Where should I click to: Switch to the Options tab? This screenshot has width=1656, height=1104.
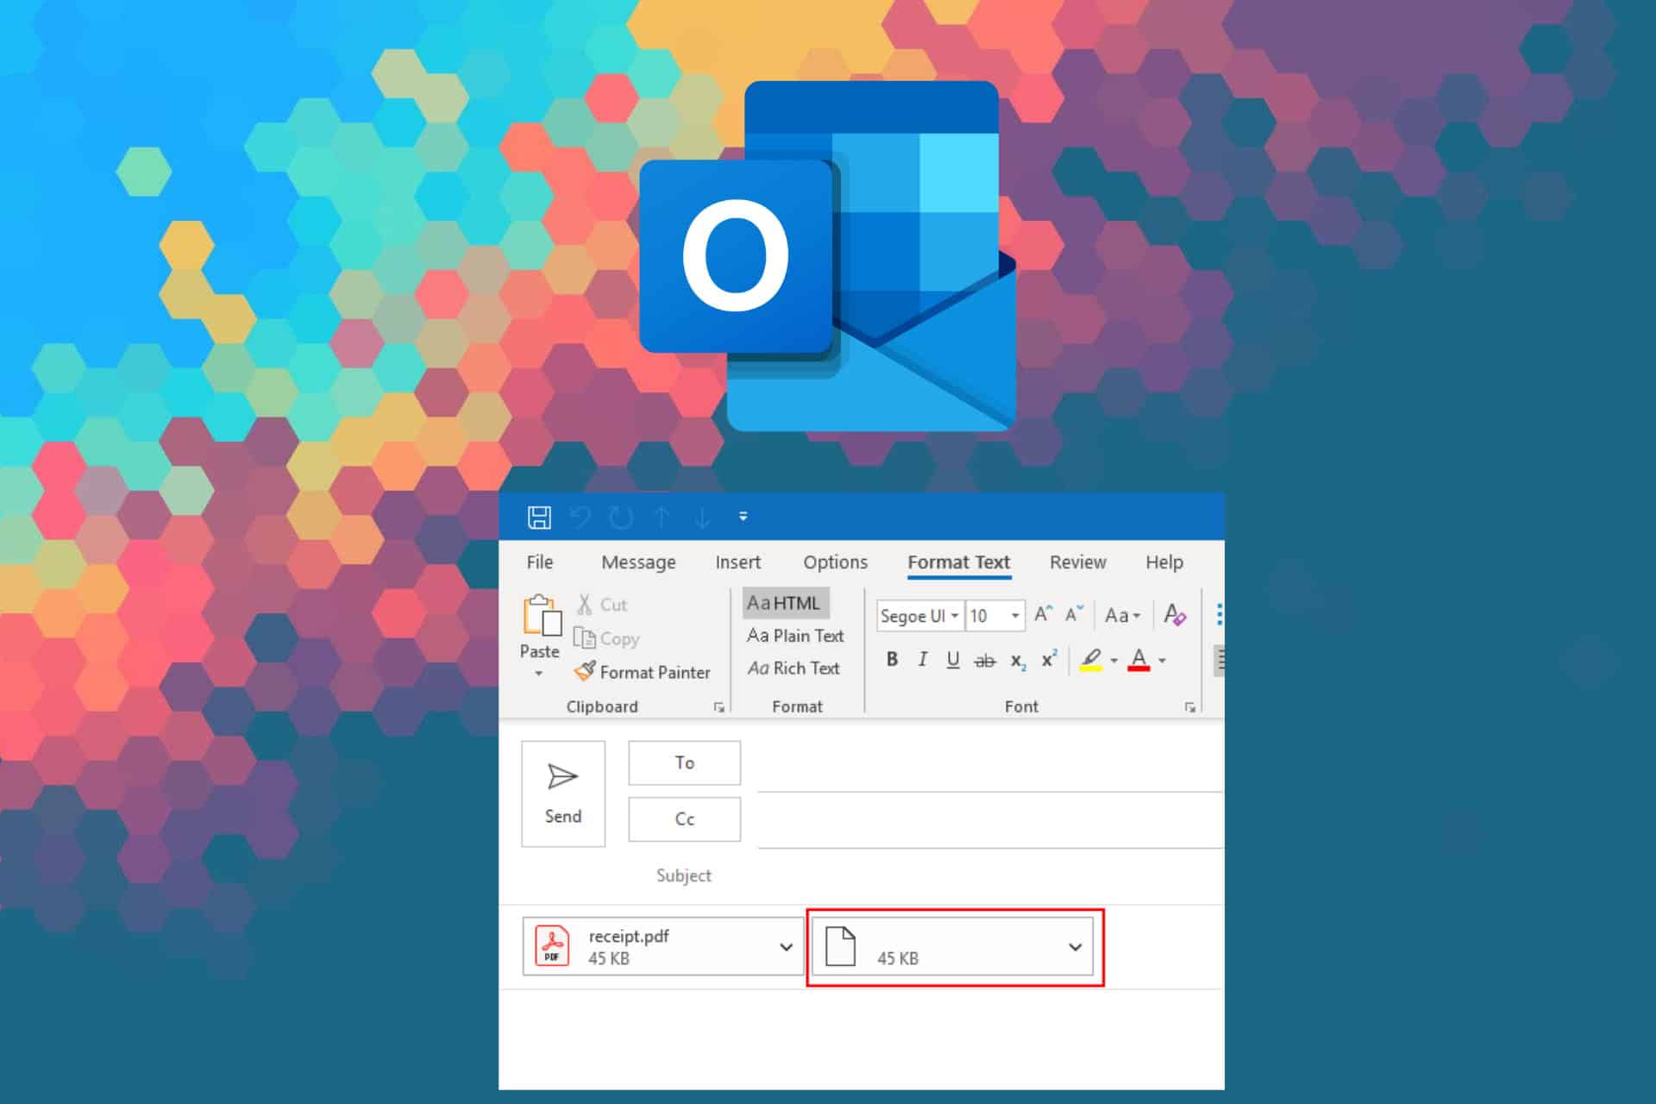click(835, 562)
